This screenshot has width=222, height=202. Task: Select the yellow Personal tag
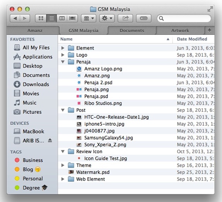[29, 179]
